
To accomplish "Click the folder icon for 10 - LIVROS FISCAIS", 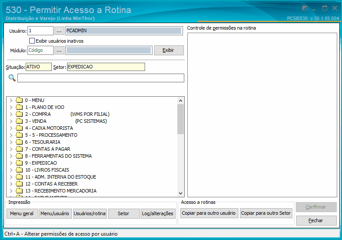I will (x=20, y=170).
